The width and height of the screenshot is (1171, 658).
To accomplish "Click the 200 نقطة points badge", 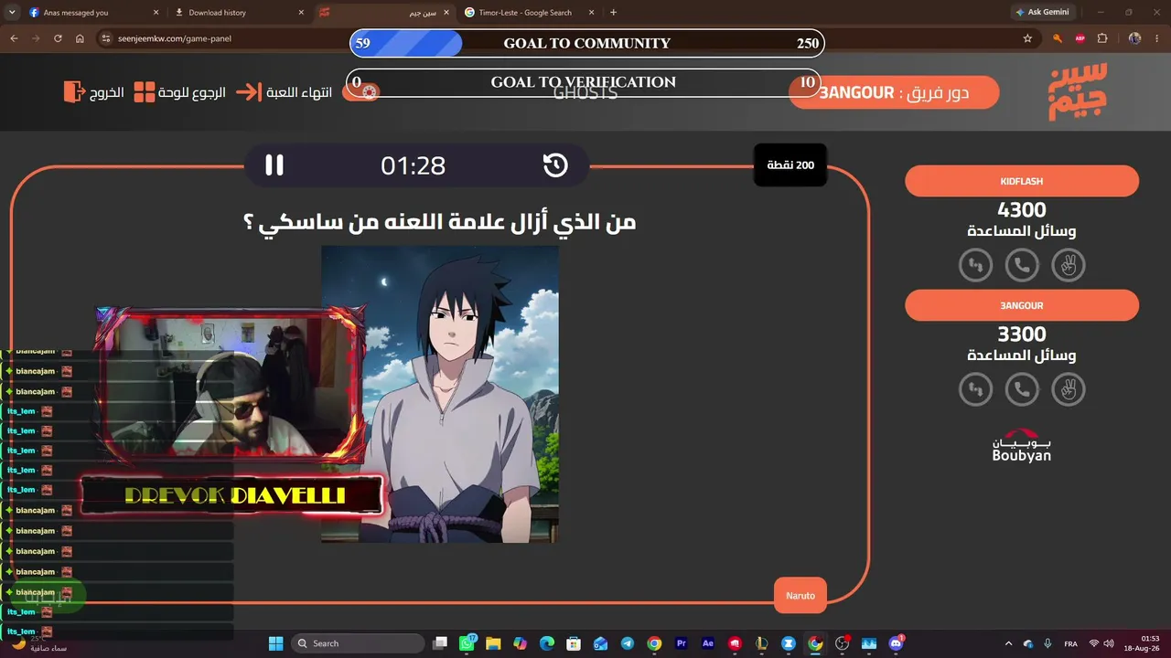I will pyautogui.click(x=790, y=165).
